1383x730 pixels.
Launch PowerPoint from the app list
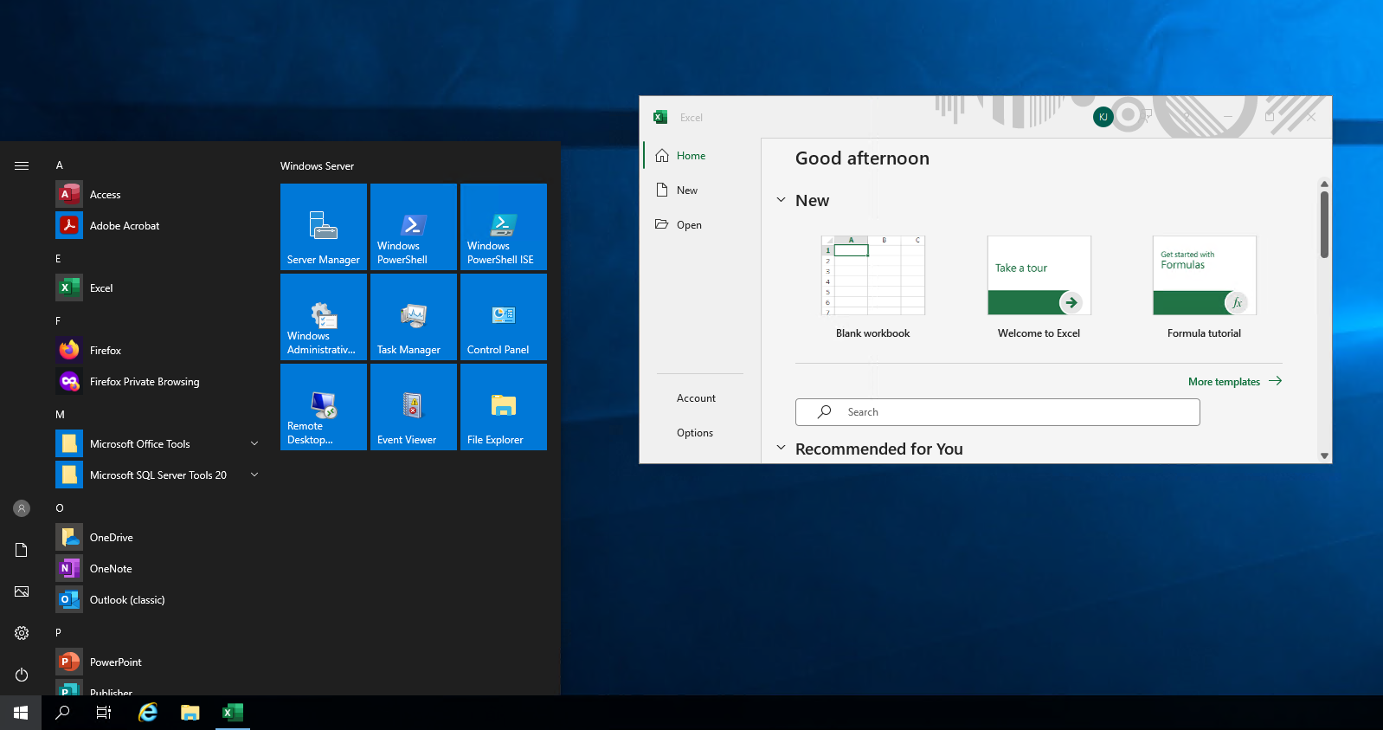156,662
